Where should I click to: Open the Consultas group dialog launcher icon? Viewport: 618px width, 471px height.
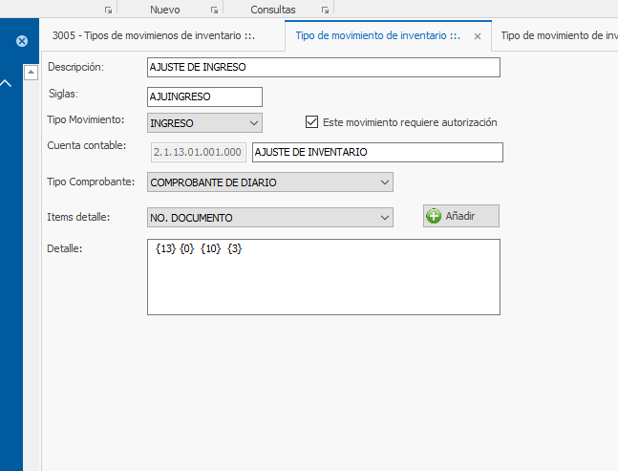coord(326,10)
